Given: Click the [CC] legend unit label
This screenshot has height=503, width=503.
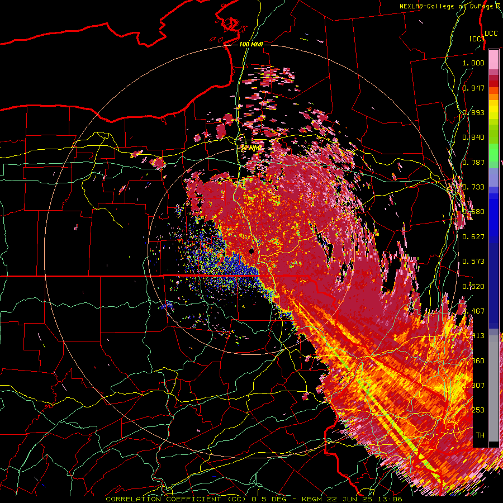Looking at the screenshot, I should (x=477, y=39).
